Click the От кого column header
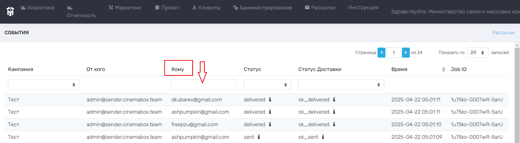Viewport: 520px width, 143px height. coord(96,69)
